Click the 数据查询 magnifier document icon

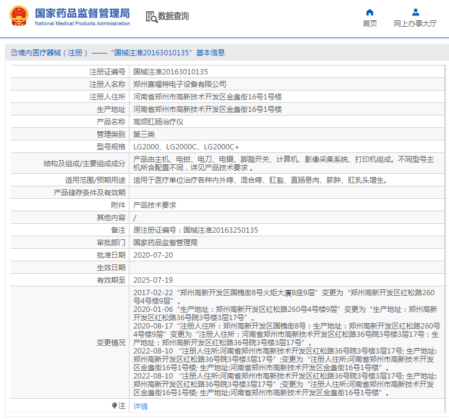(x=151, y=17)
